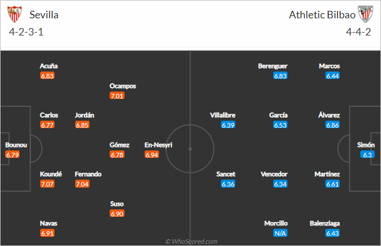Click Athletic Bilbao's 4-4-2 formation text
This screenshot has height=246, width=381.
click(359, 32)
